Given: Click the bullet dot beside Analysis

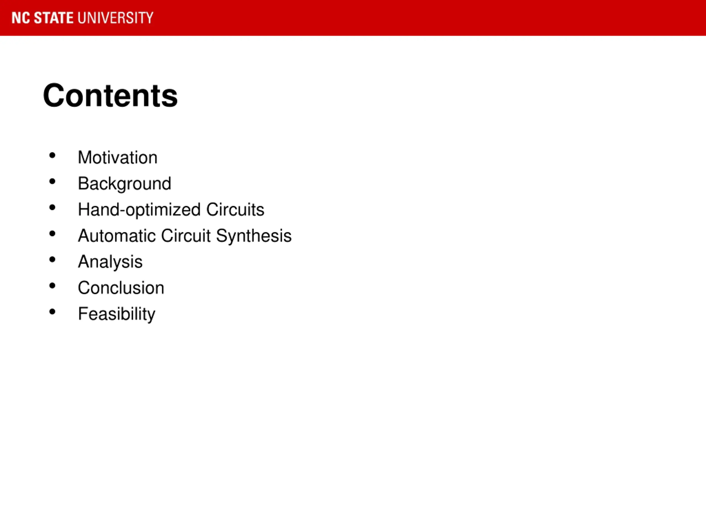Looking at the screenshot, I should click(52, 260).
